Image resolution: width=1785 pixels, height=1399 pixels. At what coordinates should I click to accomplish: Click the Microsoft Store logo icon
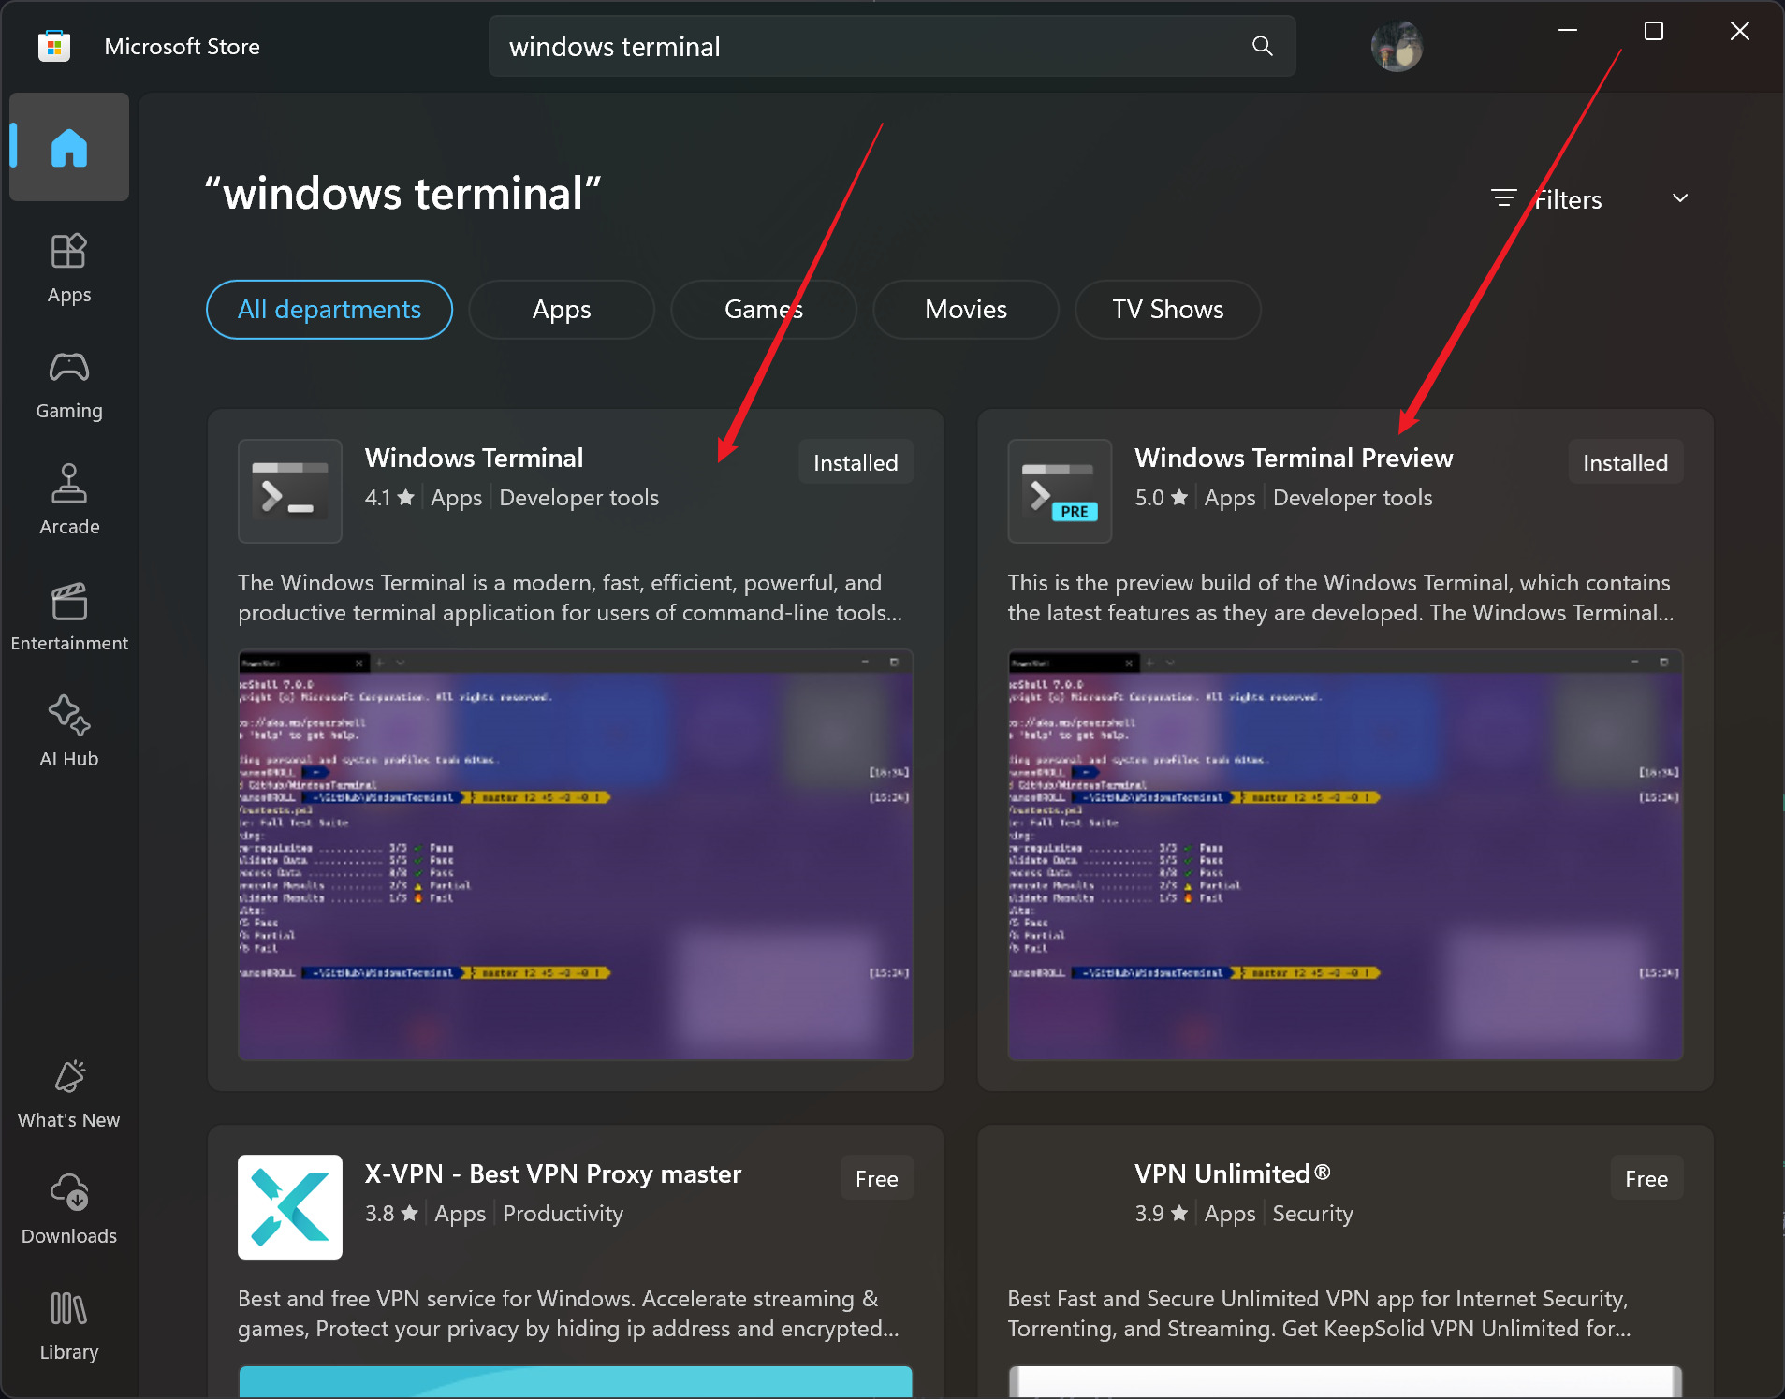[54, 46]
